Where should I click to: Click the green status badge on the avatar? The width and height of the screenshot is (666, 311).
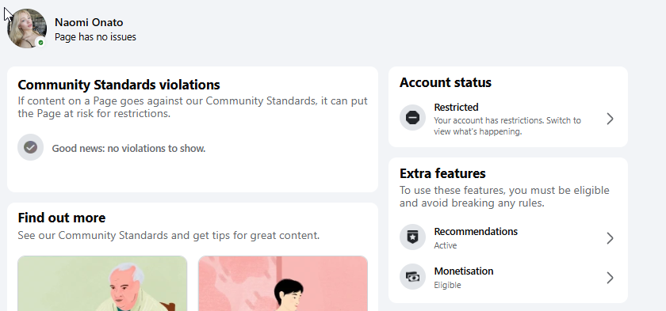pyautogui.click(x=40, y=43)
